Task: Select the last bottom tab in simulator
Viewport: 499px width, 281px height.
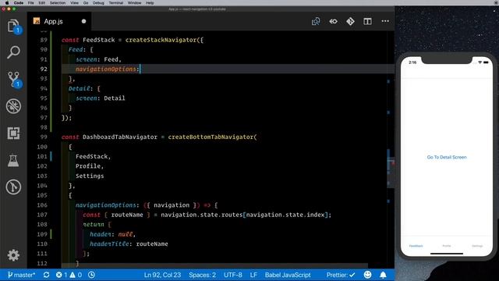Action: tap(477, 246)
